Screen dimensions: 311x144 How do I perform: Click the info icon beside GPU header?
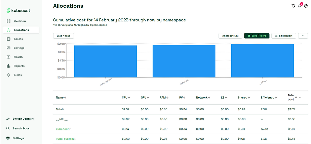148,98
